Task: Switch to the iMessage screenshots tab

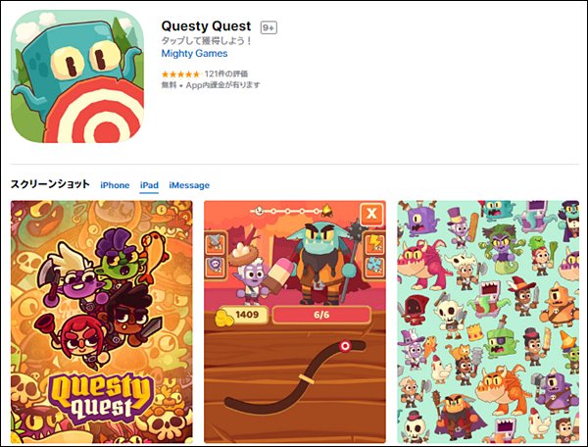Action: (x=189, y=185)
